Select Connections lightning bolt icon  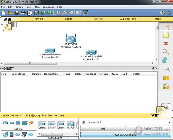pos(31,123)
